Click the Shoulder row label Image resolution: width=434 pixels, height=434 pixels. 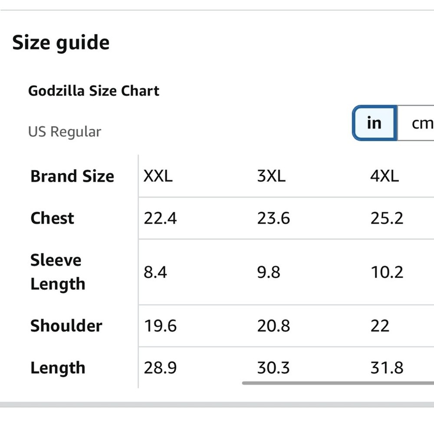click(x=66, y=326)
